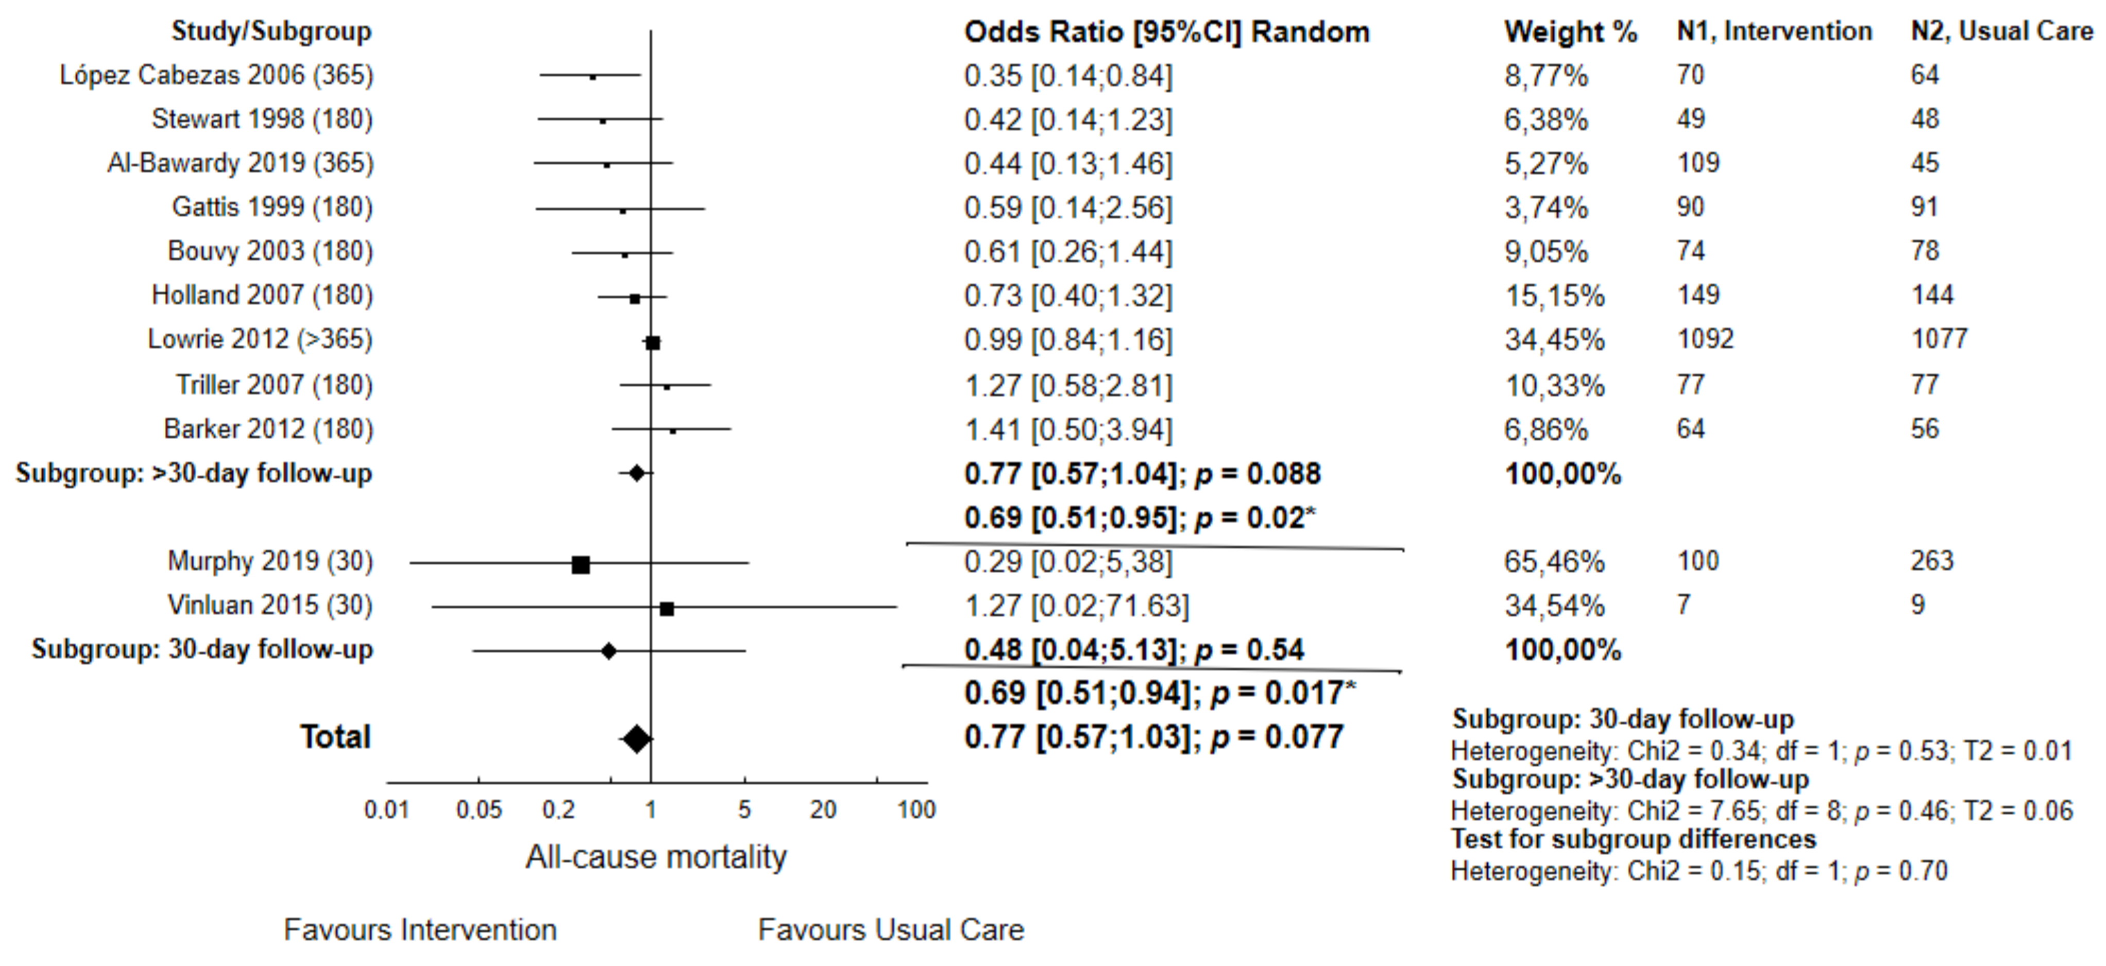2106x966 pixels.
Task: Click the Favours Usual Care label
Action: pos(891,930)
